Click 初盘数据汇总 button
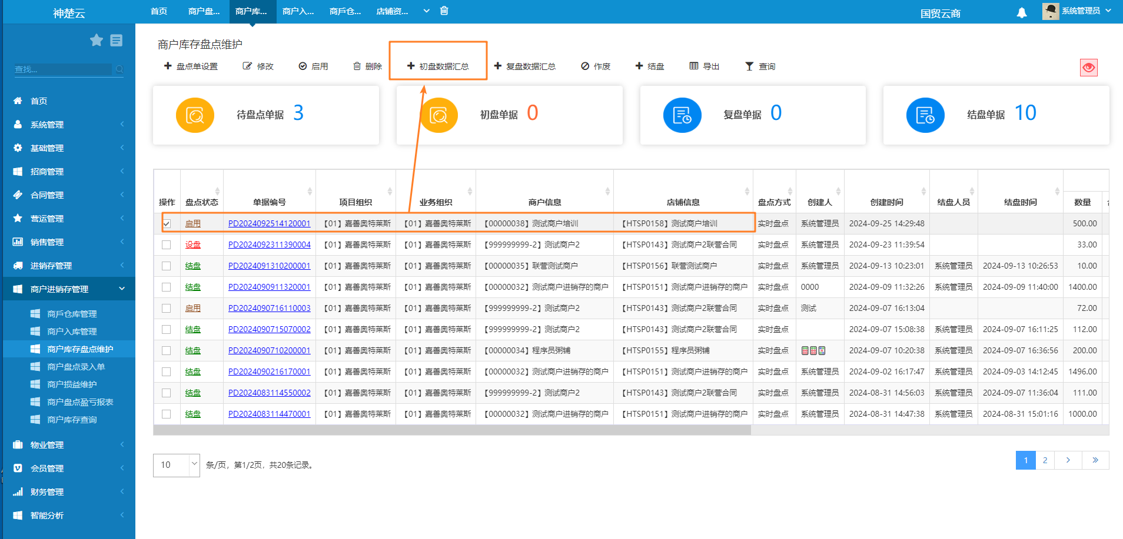 tap(438, 66)
